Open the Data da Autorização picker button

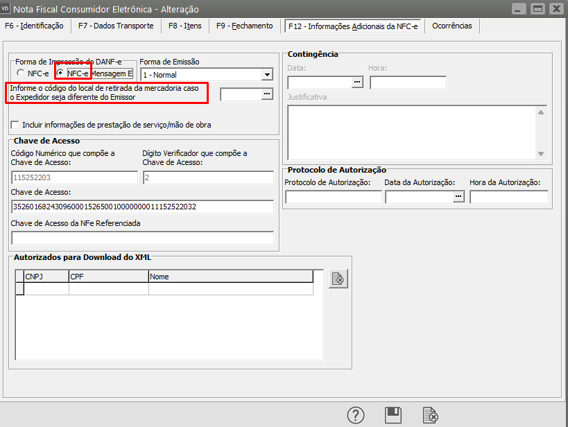coord(458,197)
